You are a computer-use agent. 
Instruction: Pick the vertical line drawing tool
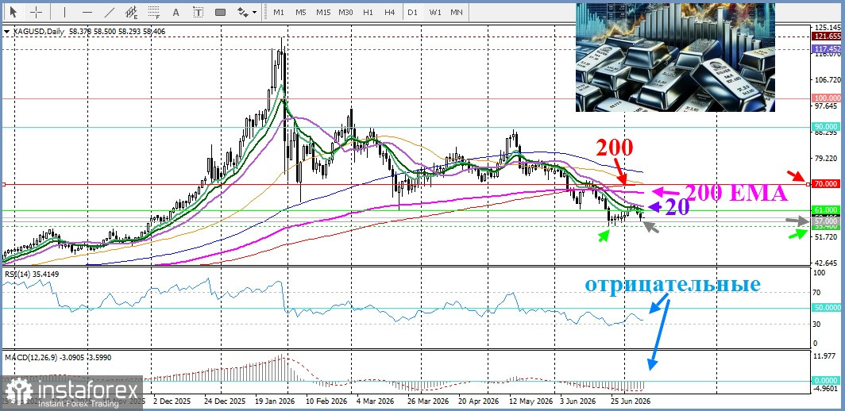[x=64, y=12]
